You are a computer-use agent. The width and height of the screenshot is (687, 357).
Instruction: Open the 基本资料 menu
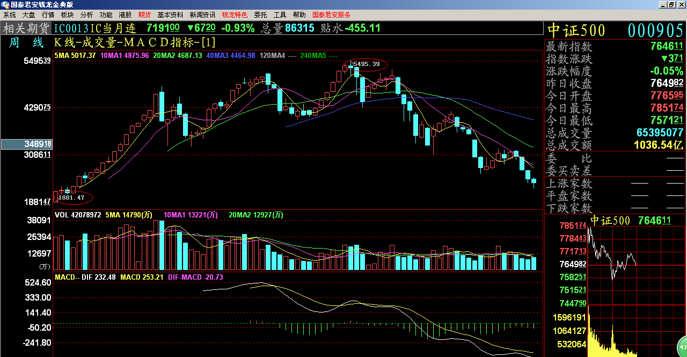(170, 15)
